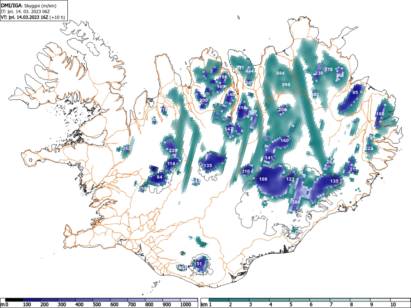Click the 'IT: þri. 14. 03. 2023 06Z' line

tap(25, 11)
